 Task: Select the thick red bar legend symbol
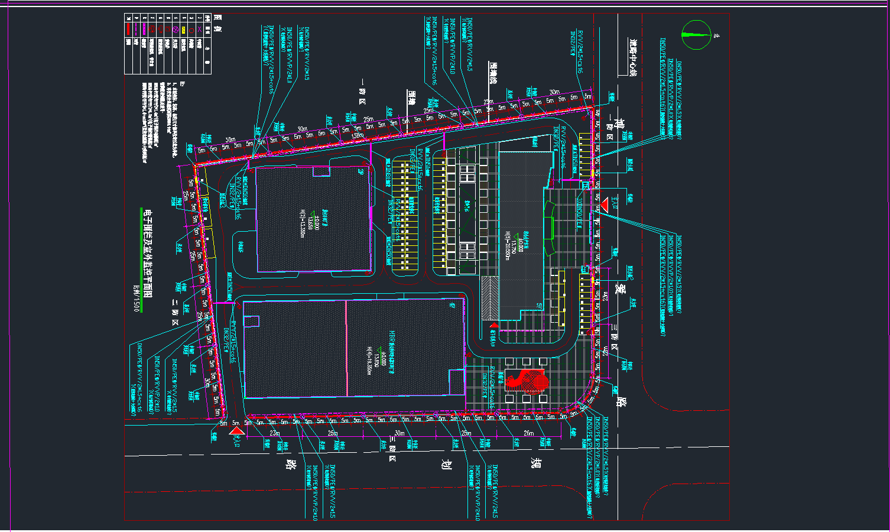coord(128,28)
